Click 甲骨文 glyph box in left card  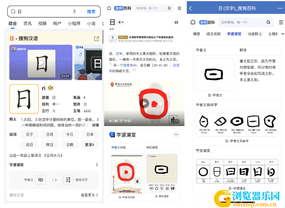(x=40, y=180)
